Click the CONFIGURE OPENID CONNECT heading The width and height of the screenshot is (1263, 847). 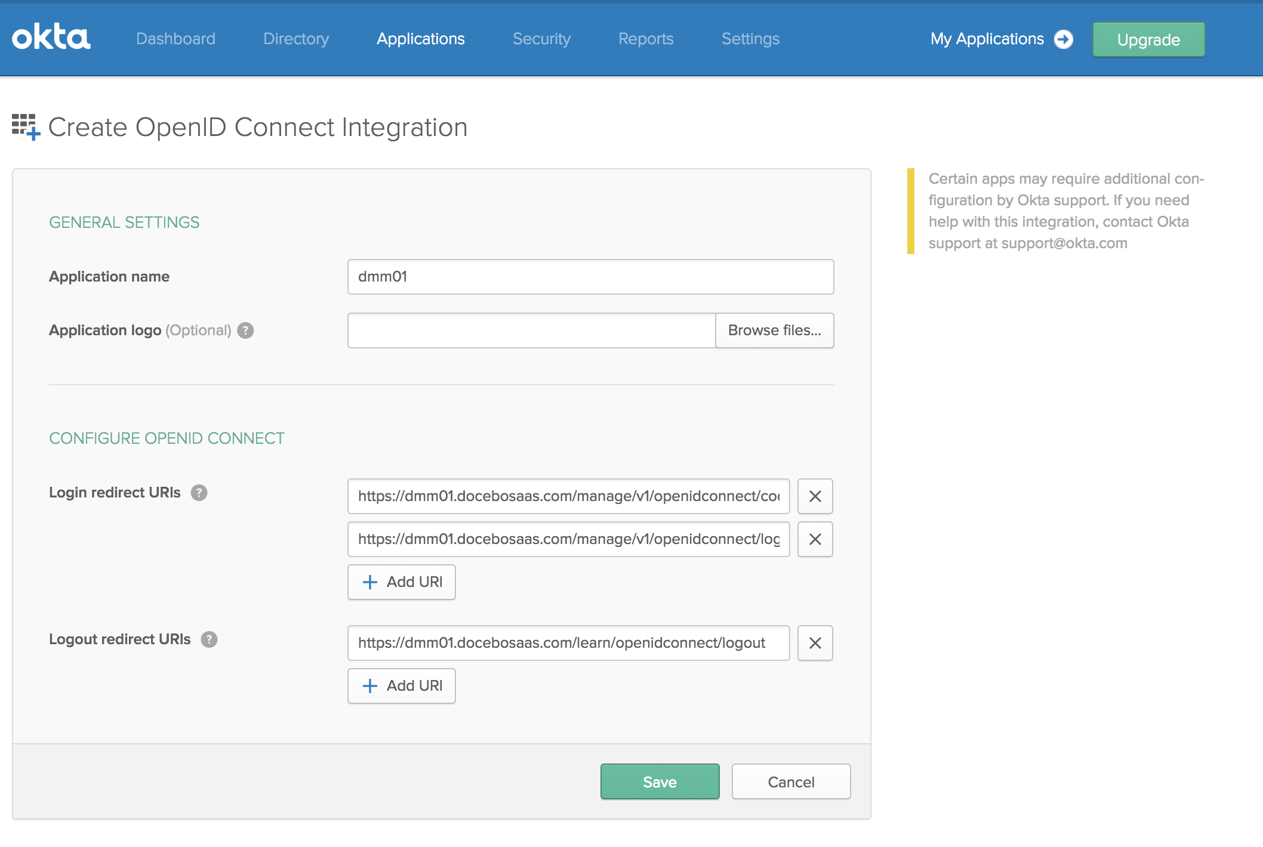tap(167, 438)
